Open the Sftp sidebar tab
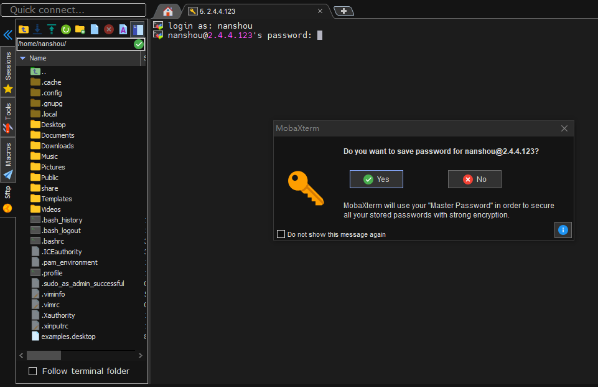This screenshot has width=598, height=387. coord(8,199)
